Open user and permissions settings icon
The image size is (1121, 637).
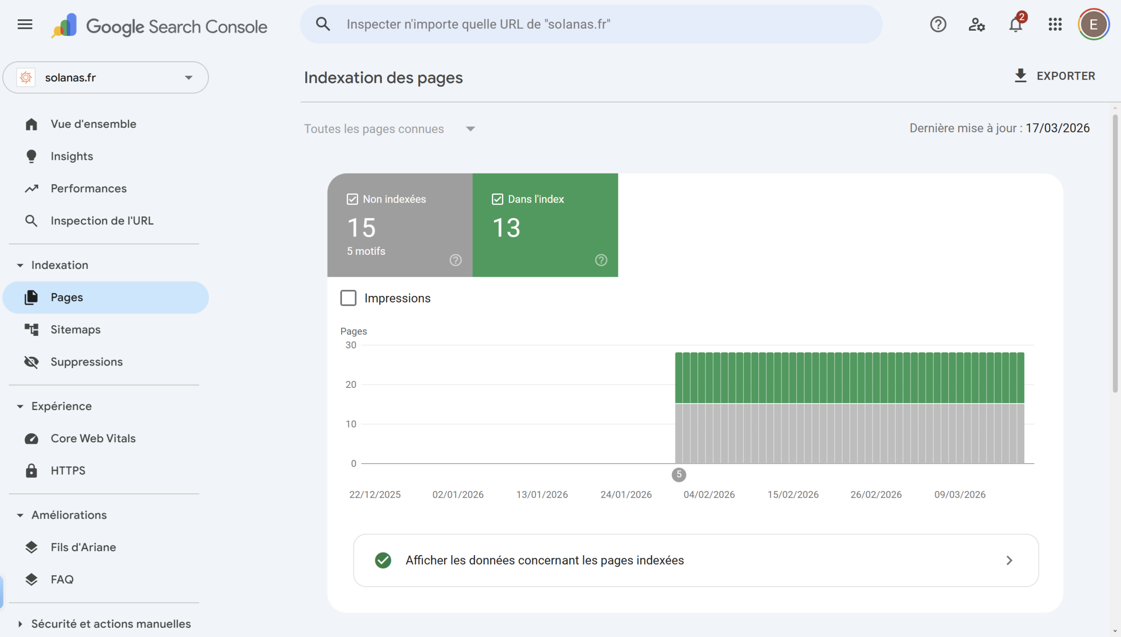coord(976,25)
